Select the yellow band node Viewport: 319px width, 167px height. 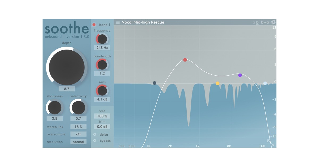(x=217, y=83)
